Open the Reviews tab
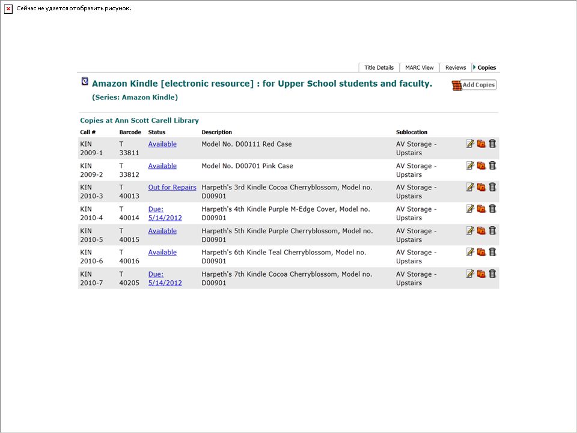The height and width of the screenshot is (433, 577). click(x=455, y=67)
